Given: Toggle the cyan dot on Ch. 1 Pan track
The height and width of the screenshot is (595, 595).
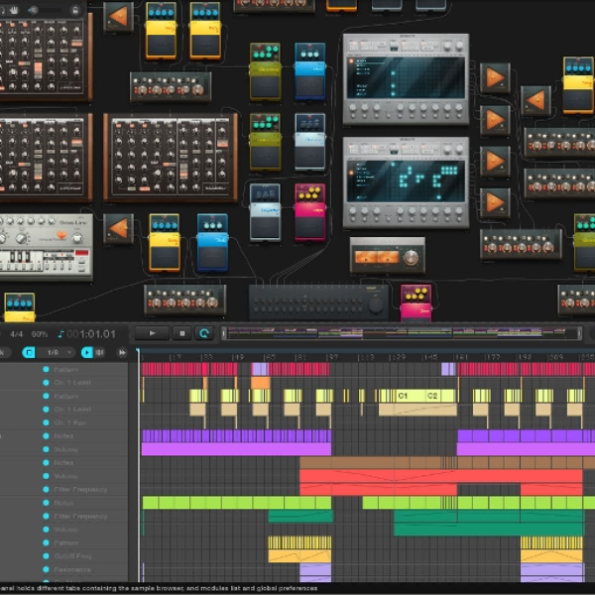Looking at the screenshot, I should [x=46, y=422].
